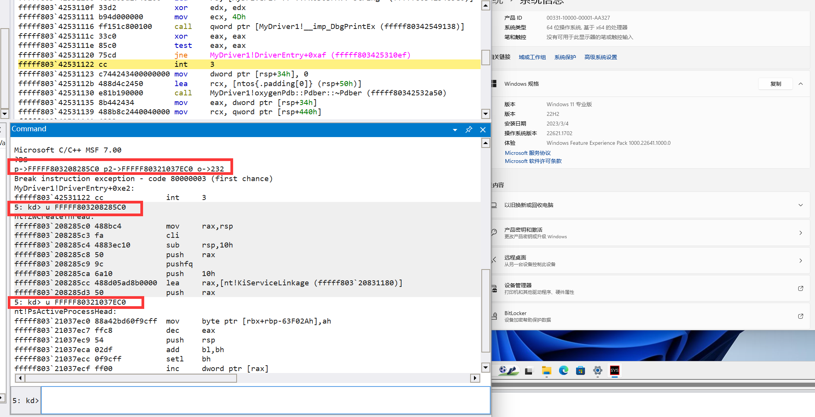Open Task View from taskbar
The height and width of the screenshot is (417, 815).
[x=529, y=371]
